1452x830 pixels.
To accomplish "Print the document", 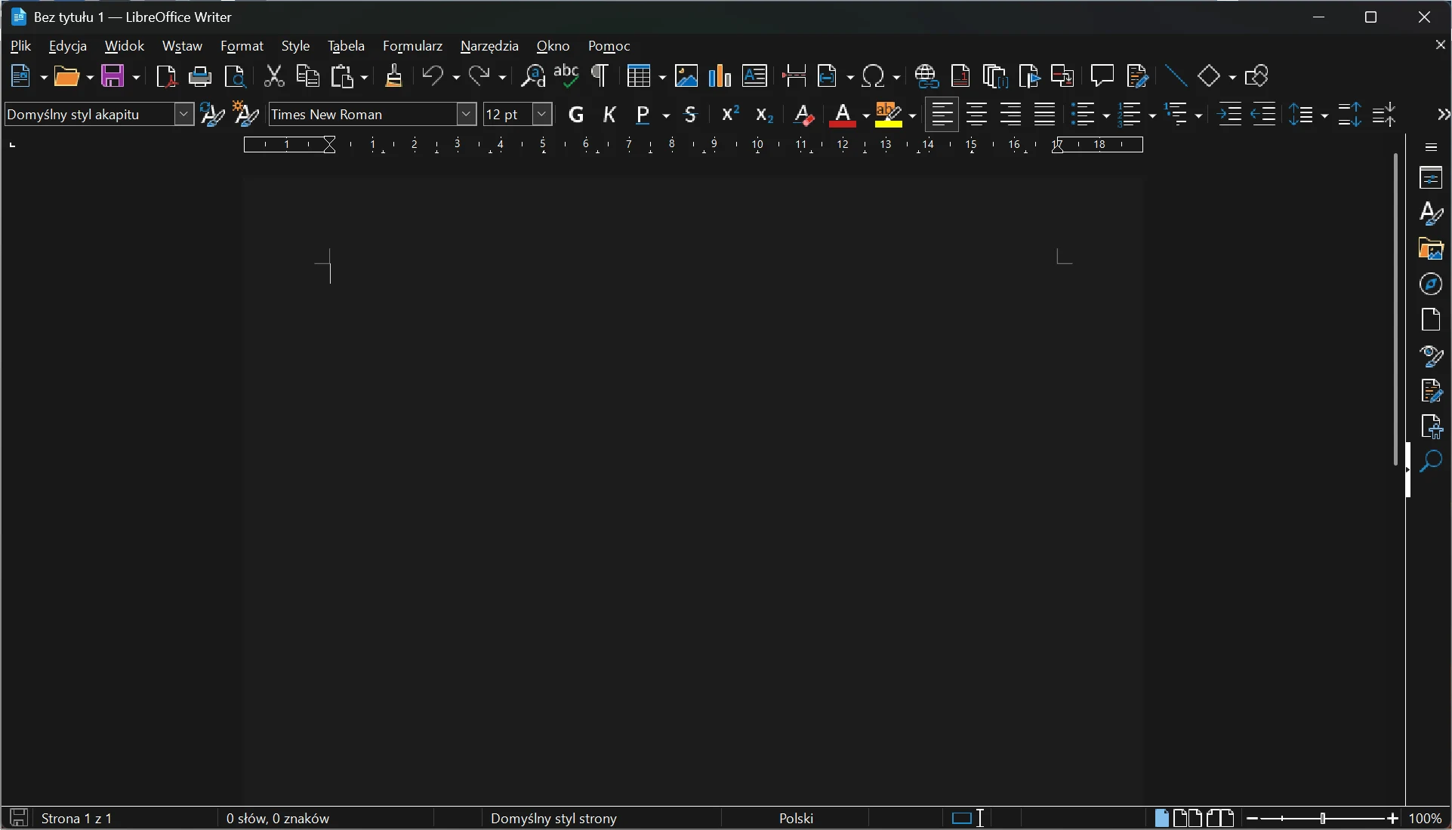I will (199, 76).
